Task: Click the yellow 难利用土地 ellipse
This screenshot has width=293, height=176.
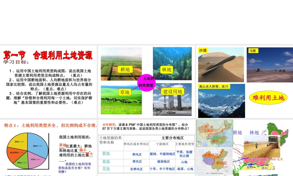Action: pos(268,98)
